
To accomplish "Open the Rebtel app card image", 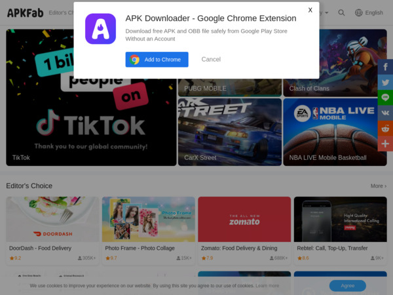I will pyautogui.click(x=341, y=219).
